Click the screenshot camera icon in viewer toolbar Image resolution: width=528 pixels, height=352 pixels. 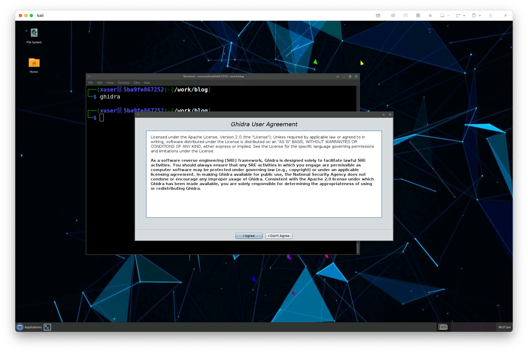[x=378, y=16]
